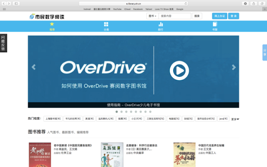Open the favorites grid icon in bookmarks bar
The height and width of the screenshot is (167, 267).
[x=5, y=9]
